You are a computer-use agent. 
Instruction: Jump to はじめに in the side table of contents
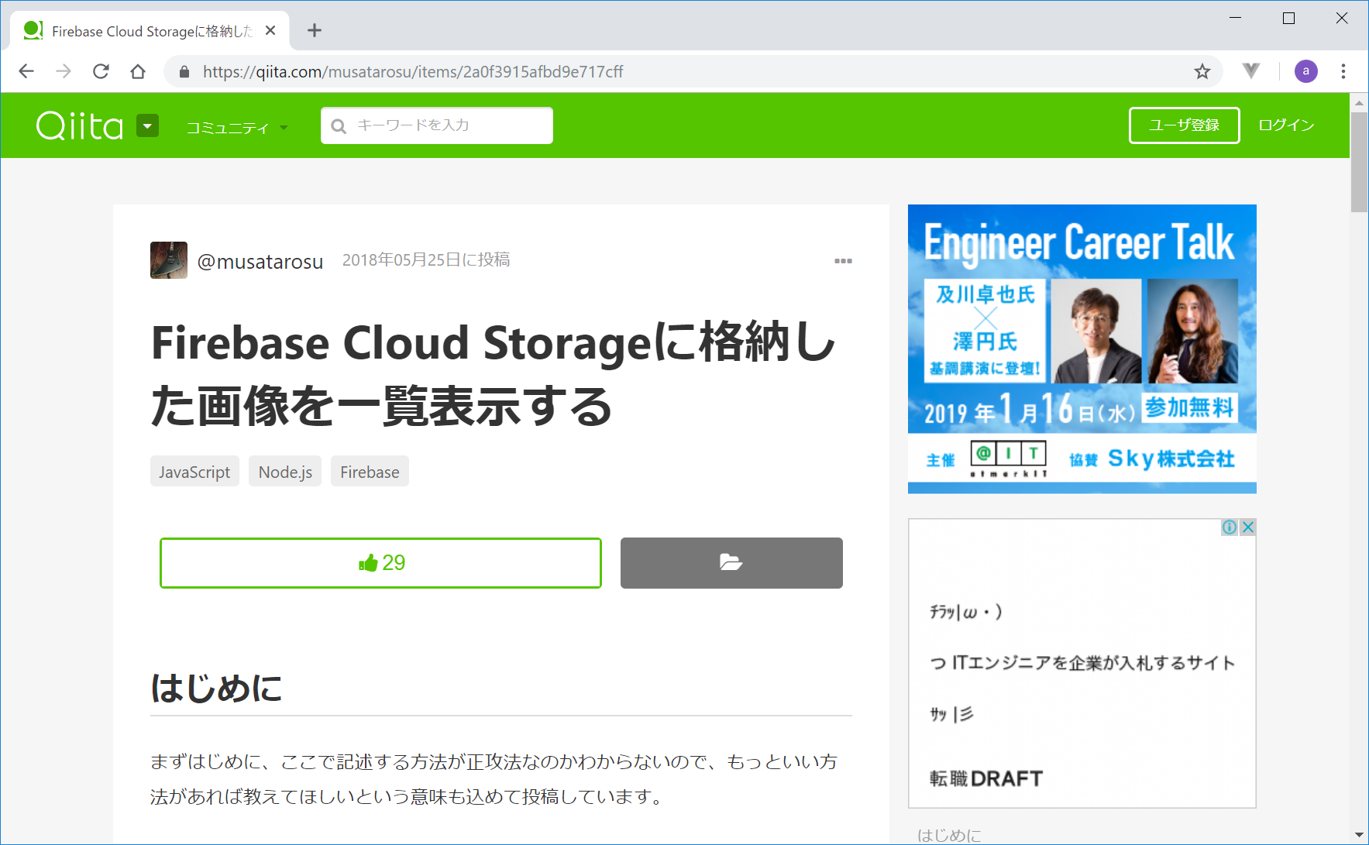click(x=949, y=835)
